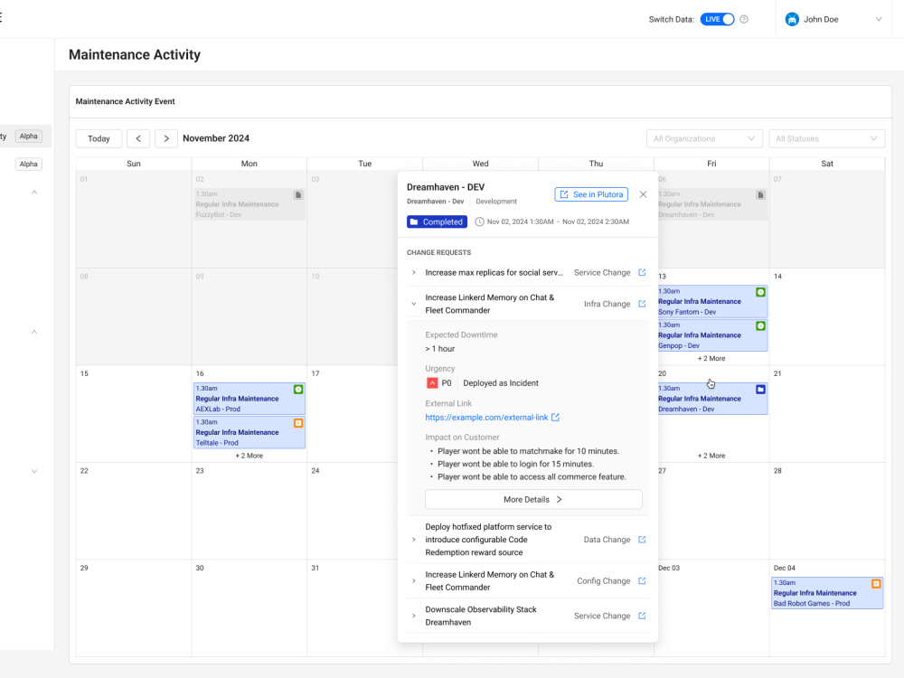
Task: Open the All Statuses dropdown
Action: [826, 138]
